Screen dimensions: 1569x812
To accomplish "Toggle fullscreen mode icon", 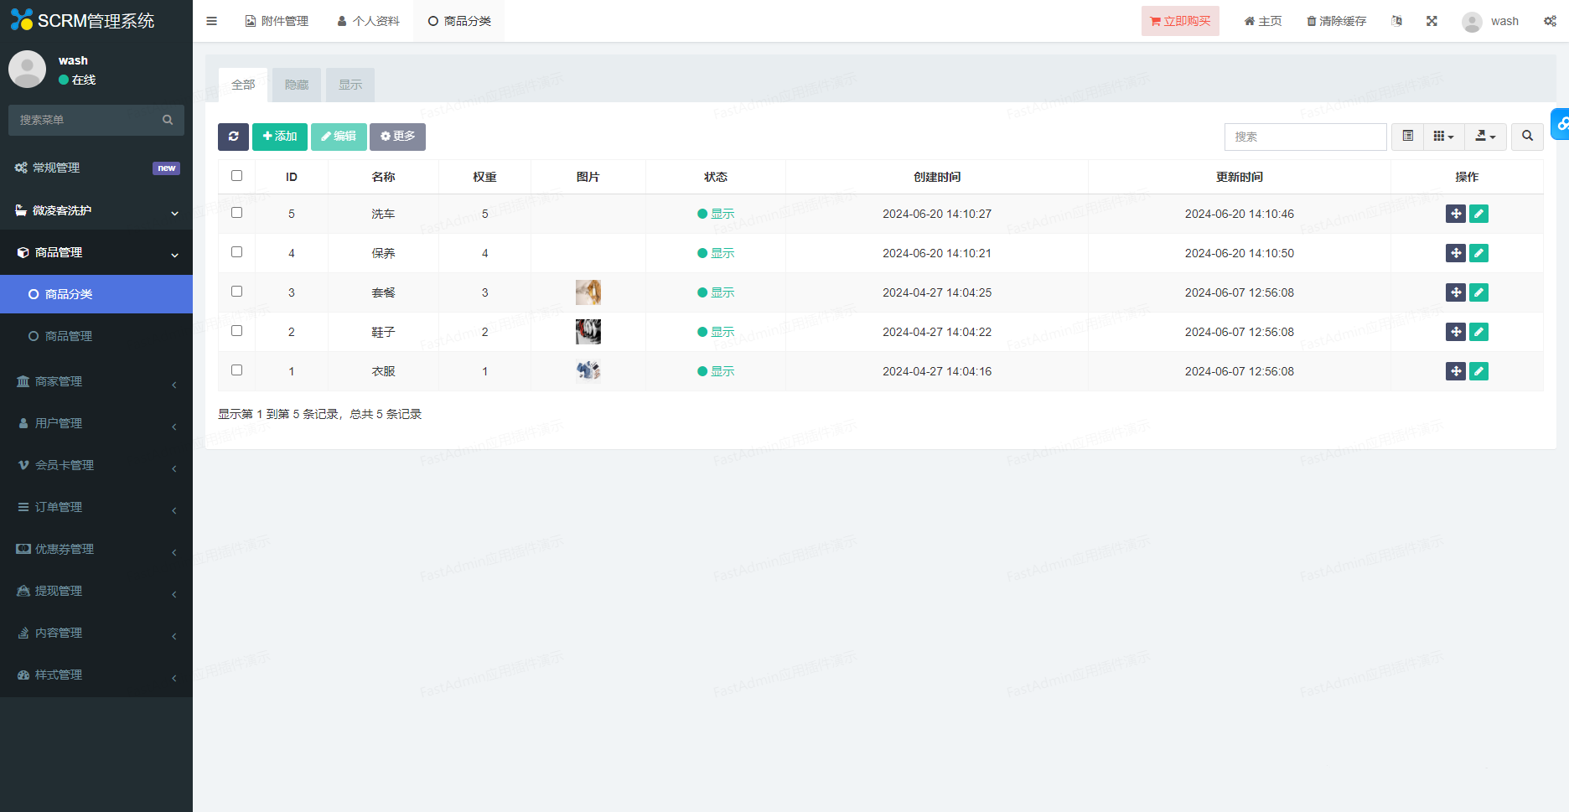I will (1432, 21).
